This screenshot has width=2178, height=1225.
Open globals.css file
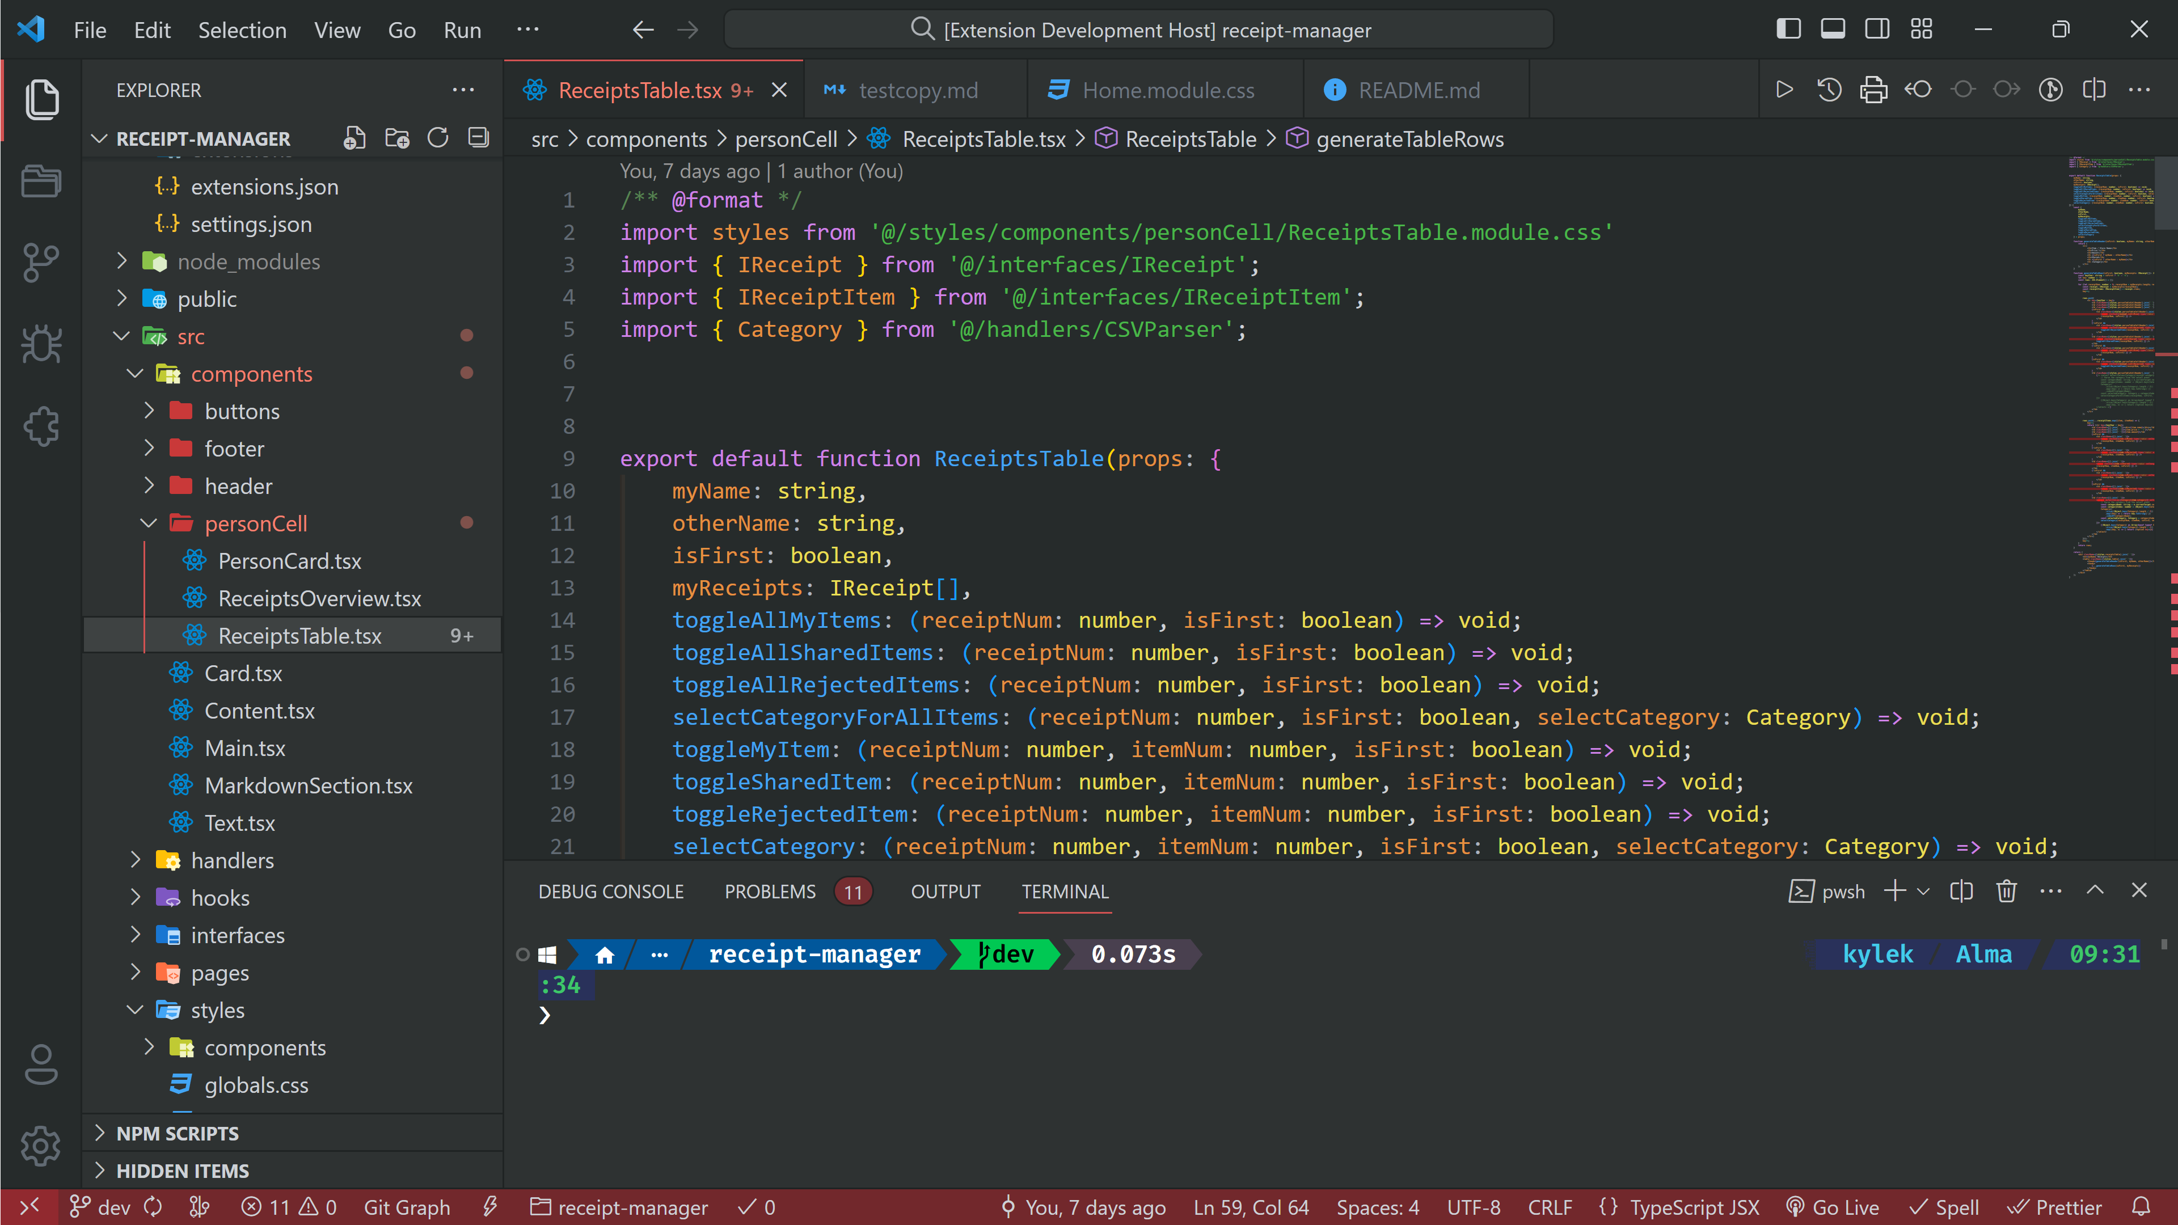[256, 1085]
